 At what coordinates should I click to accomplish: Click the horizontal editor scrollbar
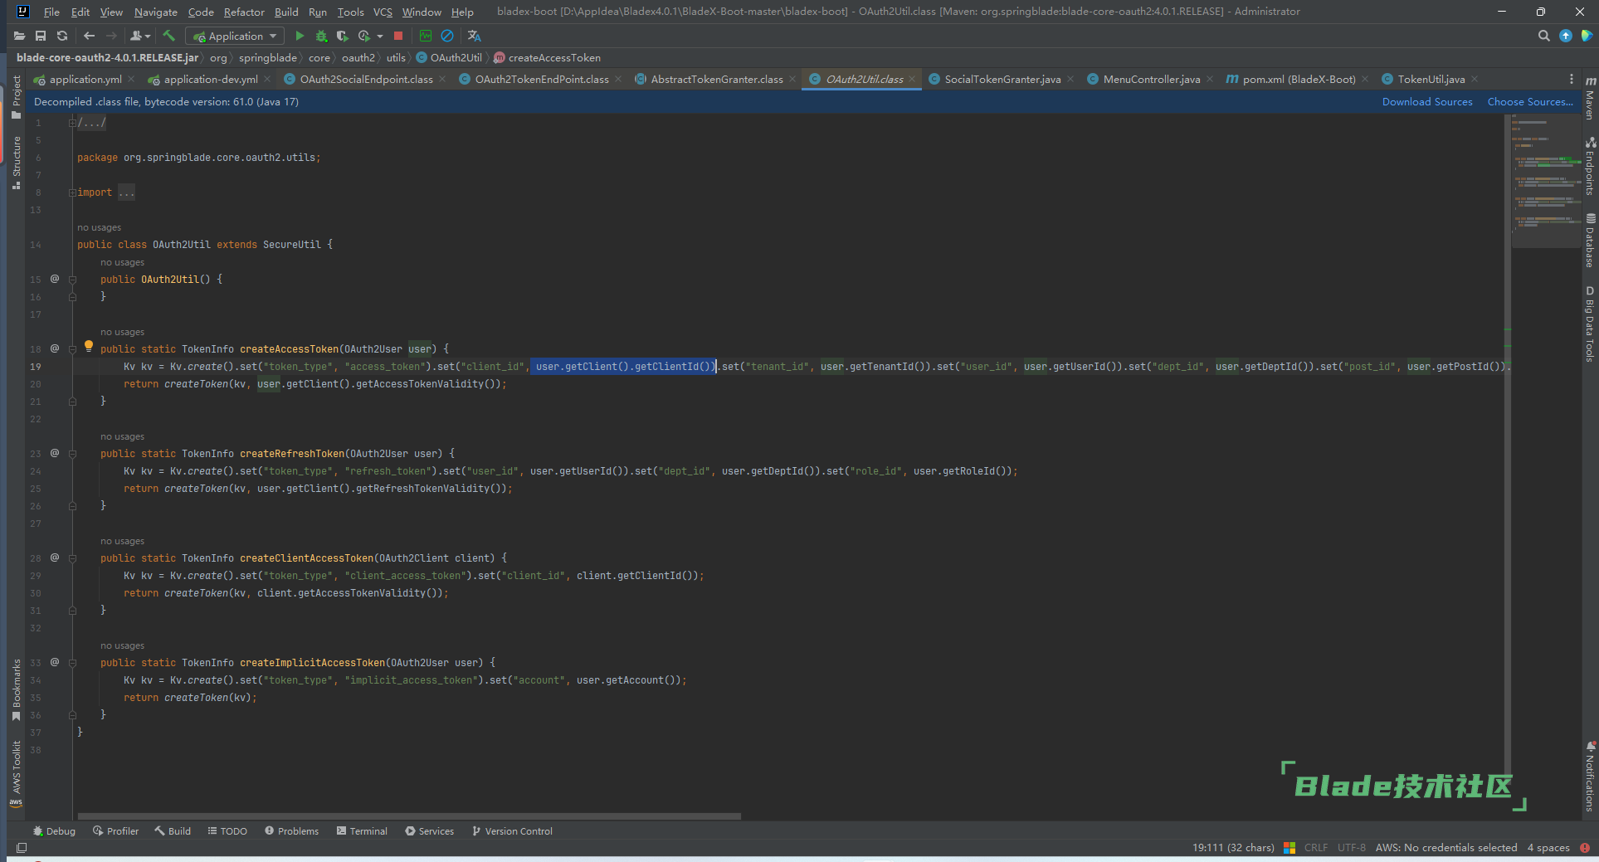[408, 816]
